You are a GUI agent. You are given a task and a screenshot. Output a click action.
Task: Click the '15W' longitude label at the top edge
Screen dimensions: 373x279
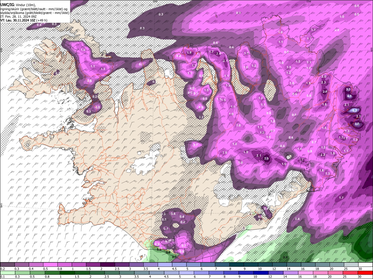point(308,1)
